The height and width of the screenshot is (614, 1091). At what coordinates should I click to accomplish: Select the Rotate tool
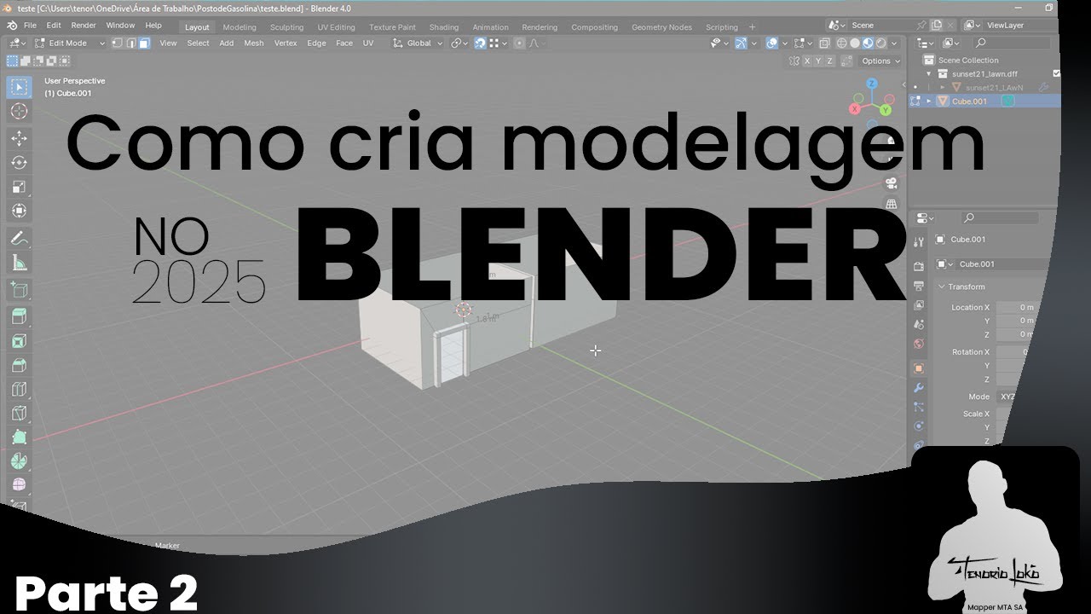click(x=19, y=162)
